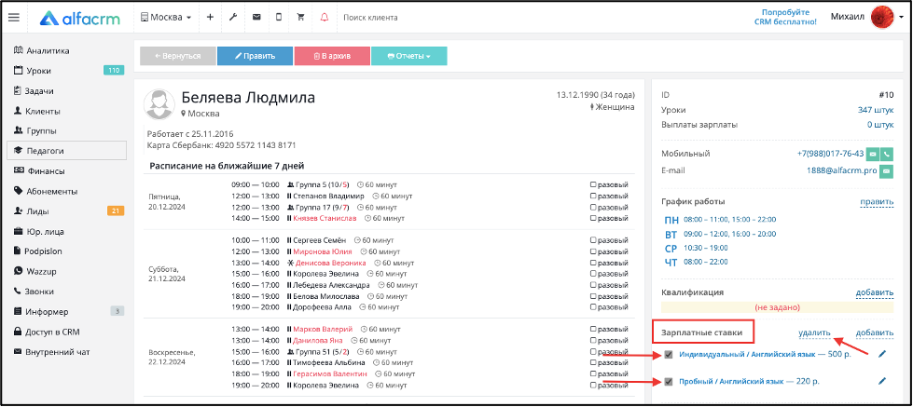This screenshot has width=913, height=407.
Task: Click the user avatar picture
Action: 882,17
